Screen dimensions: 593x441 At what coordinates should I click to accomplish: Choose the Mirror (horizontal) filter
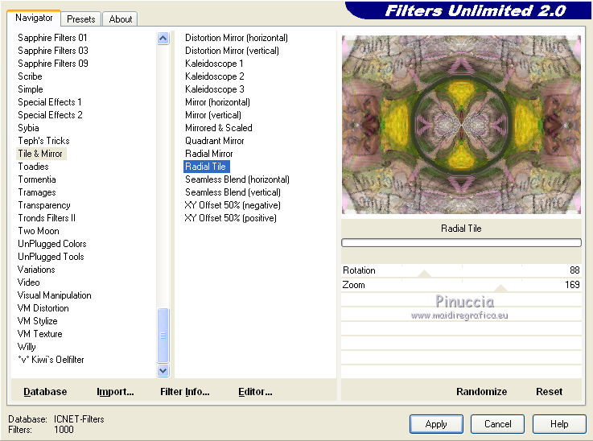(217, 102)
